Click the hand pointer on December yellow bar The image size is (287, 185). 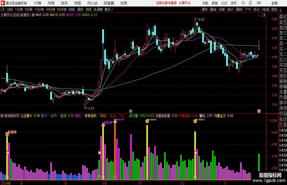196,152
